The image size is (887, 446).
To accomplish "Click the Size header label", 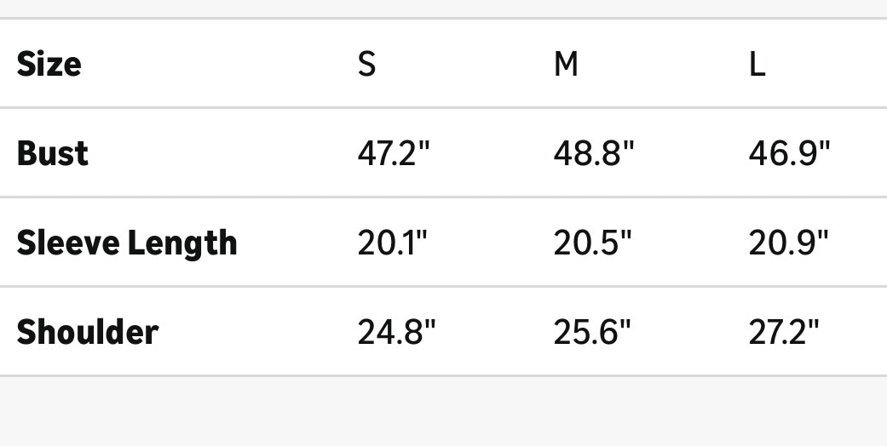I will point(49,64).
